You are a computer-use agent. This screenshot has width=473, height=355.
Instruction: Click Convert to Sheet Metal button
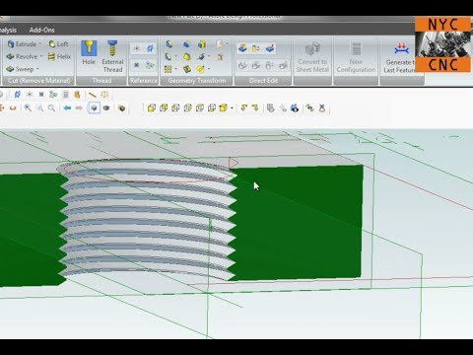(x=312, y=56)
